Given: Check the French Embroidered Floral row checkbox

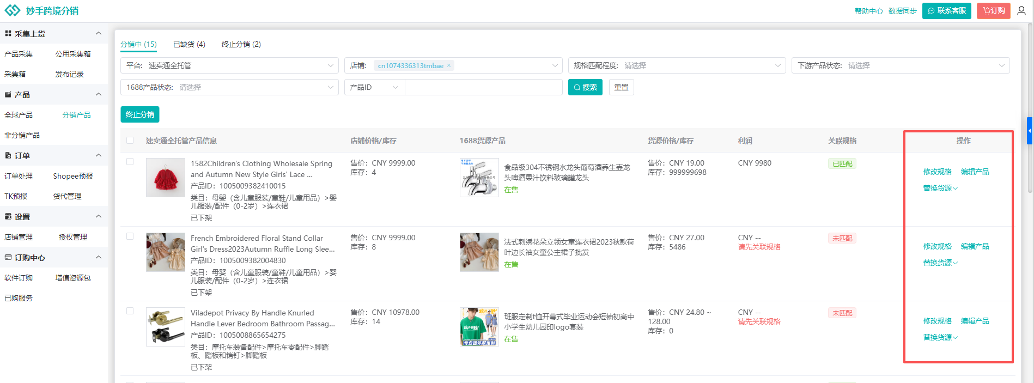Looking at the screenshot, I should tap(130, 236).
